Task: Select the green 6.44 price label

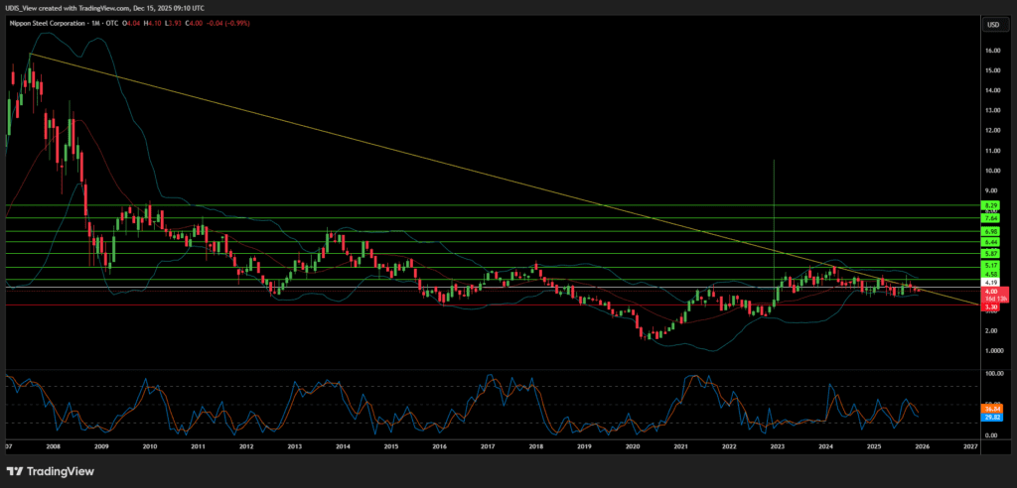Action: pyautogui.click(x=990, y=242)
